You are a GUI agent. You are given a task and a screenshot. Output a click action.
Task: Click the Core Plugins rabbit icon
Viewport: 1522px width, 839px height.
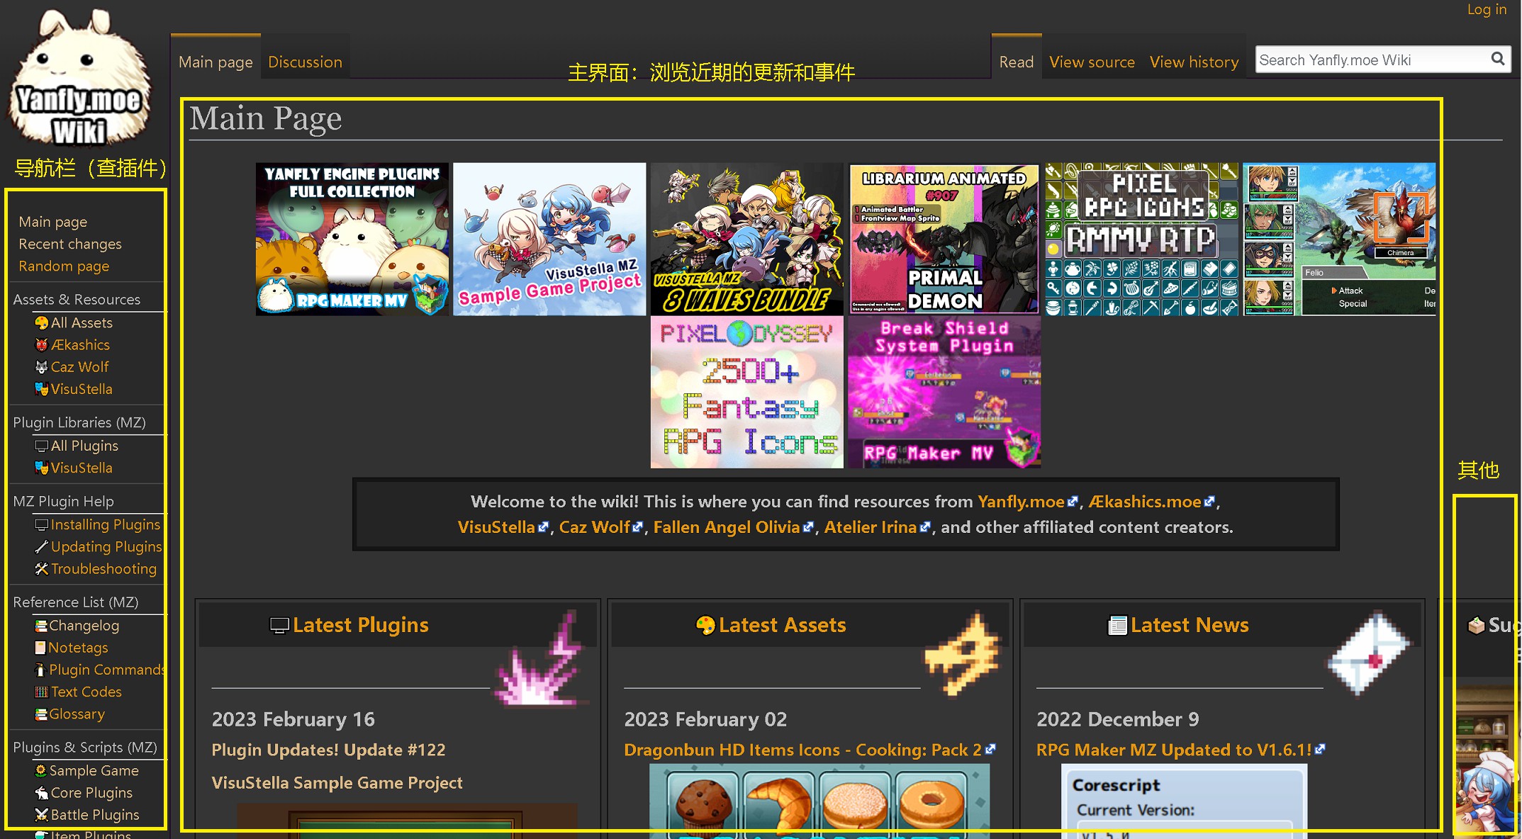point(41,793)
